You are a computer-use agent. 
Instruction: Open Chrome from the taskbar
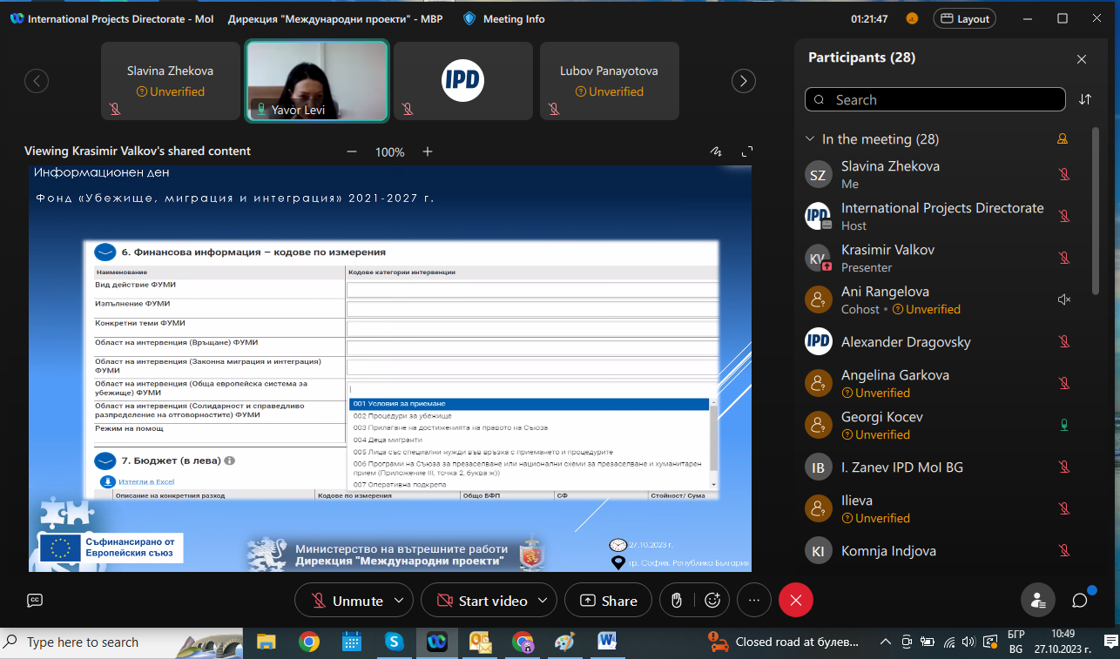pos(309,642)
